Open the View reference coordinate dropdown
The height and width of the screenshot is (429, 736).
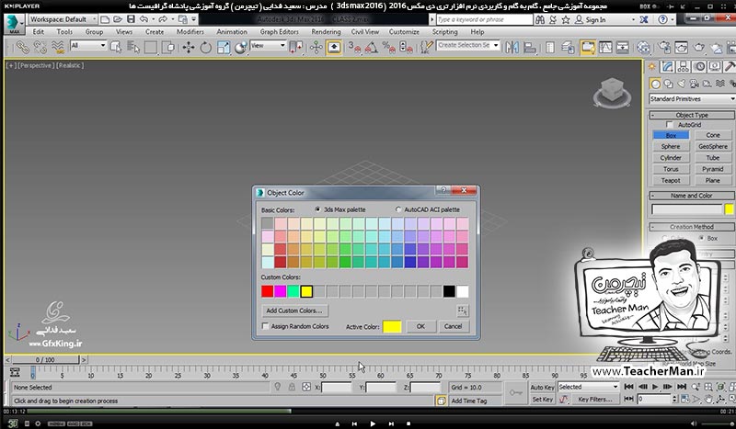point(268,46)
